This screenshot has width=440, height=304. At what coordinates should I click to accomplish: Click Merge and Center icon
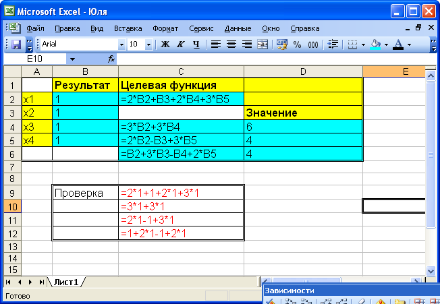[263, 44]
